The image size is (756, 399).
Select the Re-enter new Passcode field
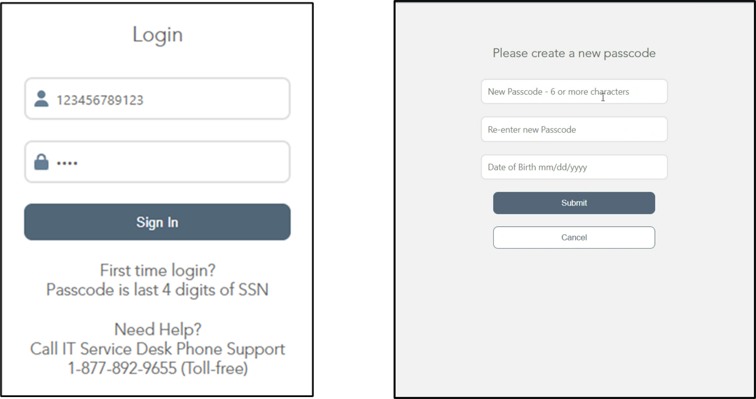(x=574, y=129)
